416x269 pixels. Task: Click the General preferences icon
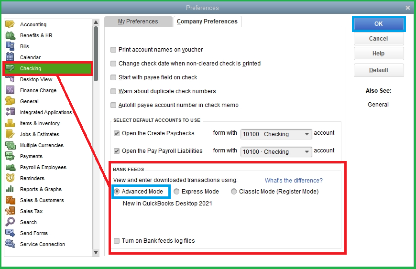pyautogui.click(x=10, y=101)
